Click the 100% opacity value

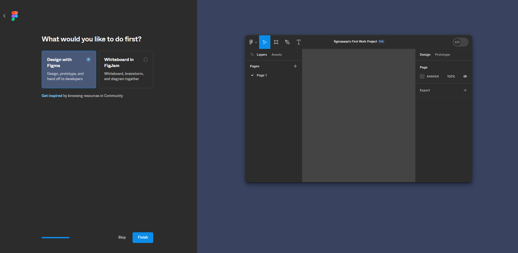451,77
